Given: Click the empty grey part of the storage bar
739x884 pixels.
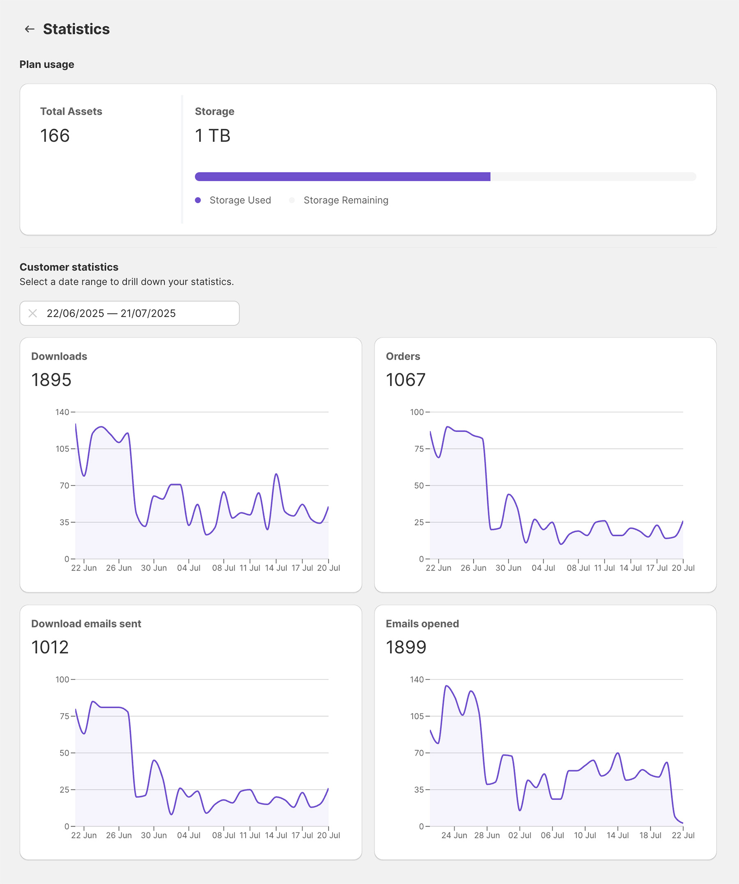Looking at the screenshot, I should tap(592, 176).
